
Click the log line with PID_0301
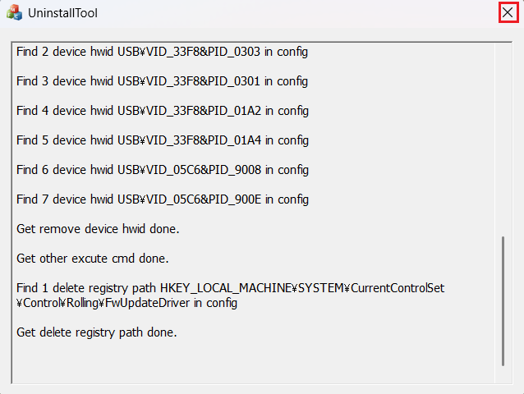pos(162,81)
